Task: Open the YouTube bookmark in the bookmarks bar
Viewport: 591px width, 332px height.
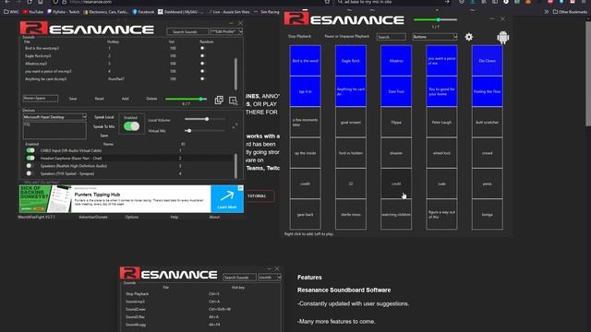Action: [x=33, y=12]
